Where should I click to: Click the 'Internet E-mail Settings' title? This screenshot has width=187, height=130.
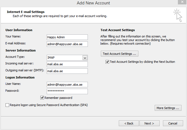tap(26, 12)
